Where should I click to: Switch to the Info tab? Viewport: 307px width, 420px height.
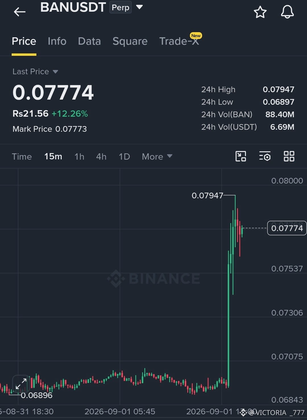pos(57,41)
